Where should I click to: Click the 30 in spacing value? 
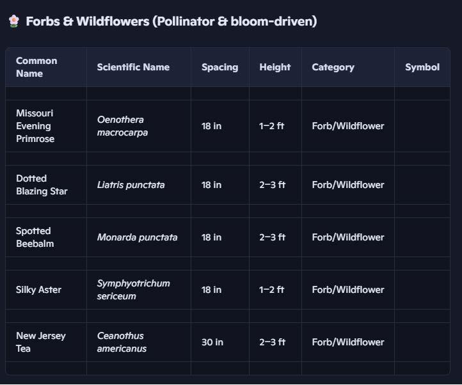pos(212,342)
